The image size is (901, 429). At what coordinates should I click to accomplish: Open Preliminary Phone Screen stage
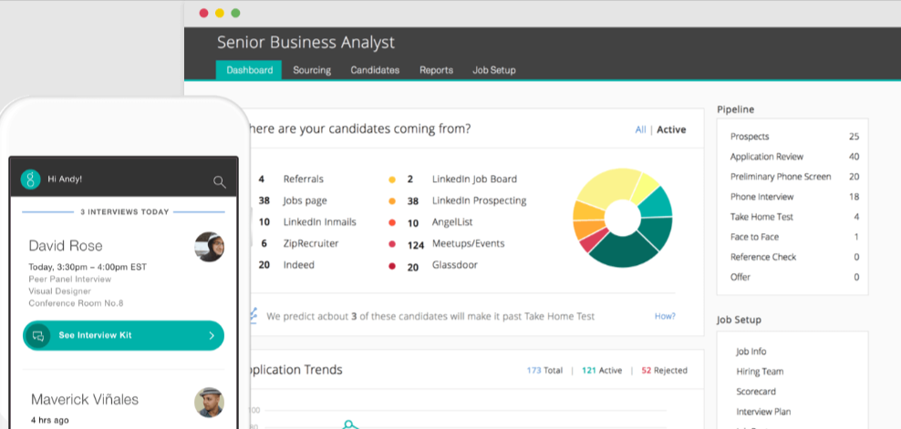[x=794, y=177]
